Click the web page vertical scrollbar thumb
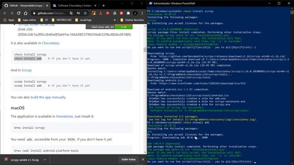Screen dimensions: 294x165 145,49
